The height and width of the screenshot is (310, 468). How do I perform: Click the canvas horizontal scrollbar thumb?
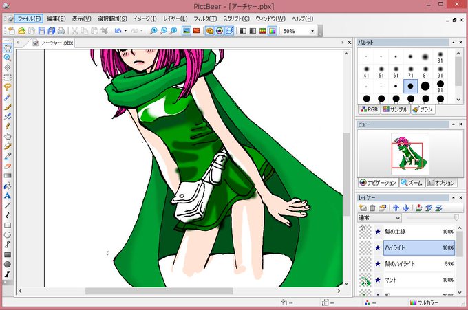click(x=159, y=291)
